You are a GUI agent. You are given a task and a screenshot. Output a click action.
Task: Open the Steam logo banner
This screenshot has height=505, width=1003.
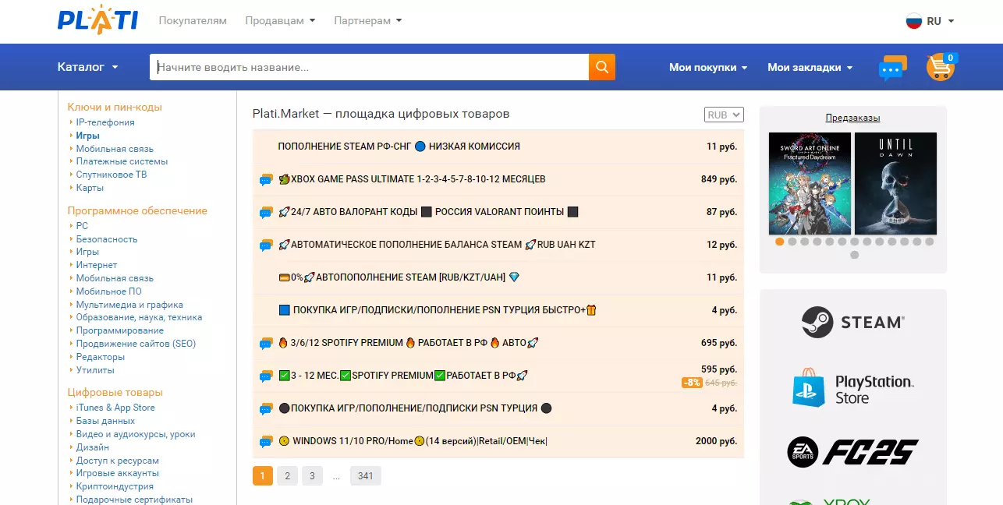852,322
